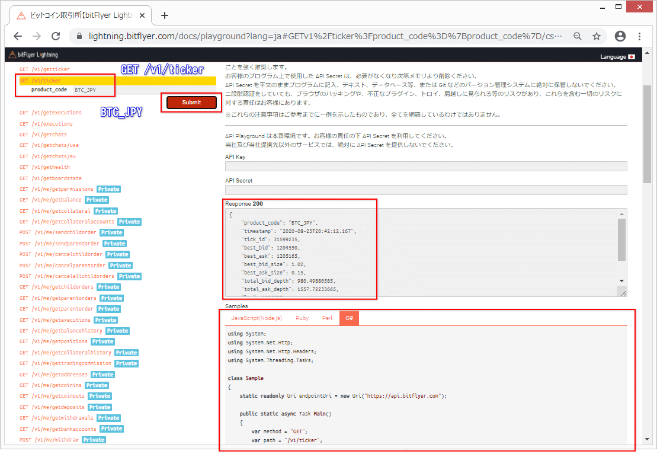The height and width of the screenshot is (454, 657).
Task: Click the padlock icon in the address bar
Action: [x=79, y=36]
